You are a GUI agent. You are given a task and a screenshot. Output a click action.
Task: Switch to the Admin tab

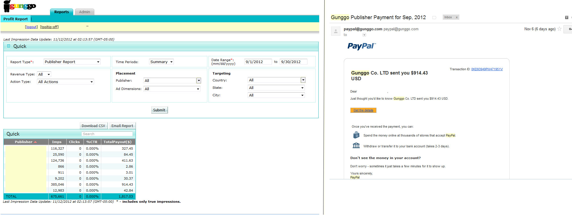pos(84,12)
